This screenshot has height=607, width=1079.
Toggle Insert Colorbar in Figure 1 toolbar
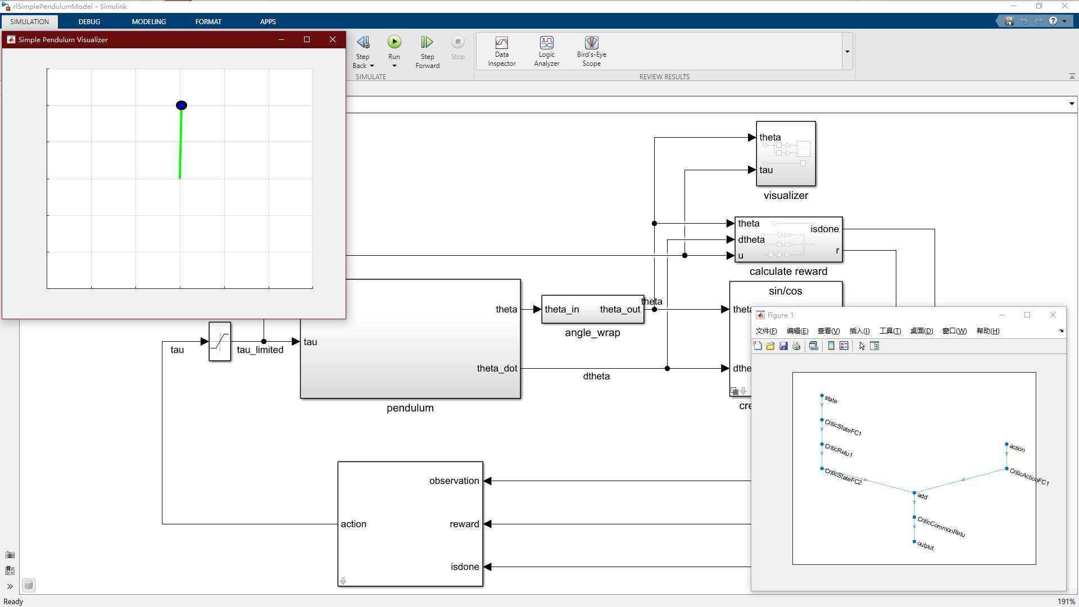tap(831, 346)
